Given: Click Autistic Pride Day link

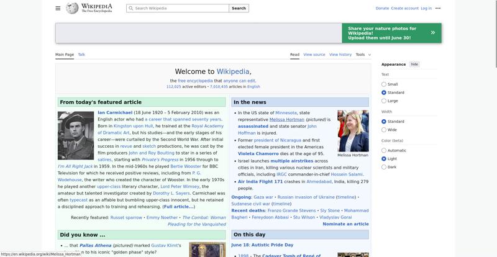Looking at the screenshot, I should point(273,245).
